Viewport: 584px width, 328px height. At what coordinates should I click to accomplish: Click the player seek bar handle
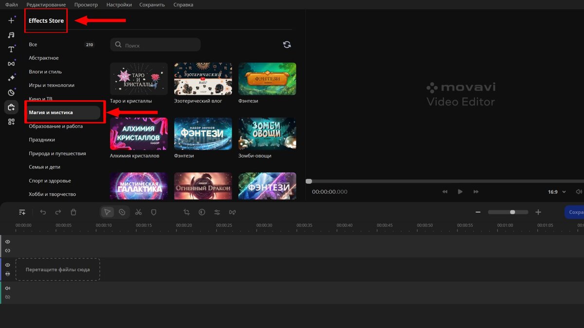tap(309, 181)
